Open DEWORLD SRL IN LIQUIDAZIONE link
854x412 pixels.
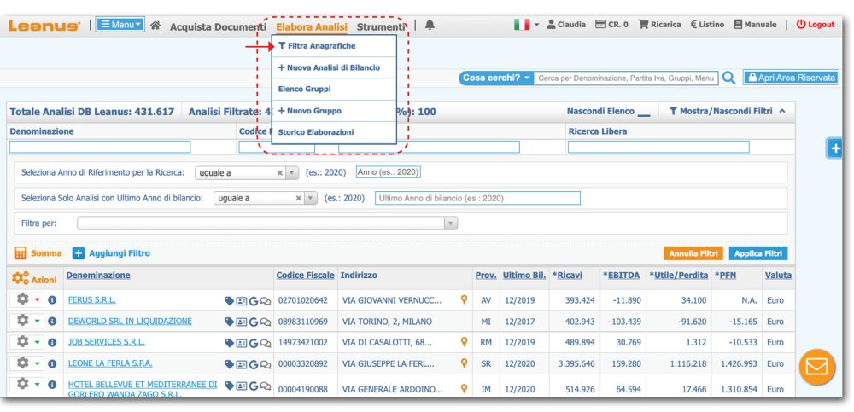(x=130, y=321)
